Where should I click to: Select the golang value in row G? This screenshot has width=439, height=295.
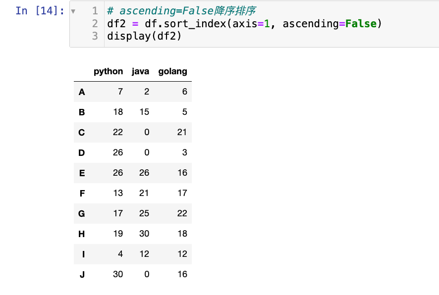[x=182, y=213]
